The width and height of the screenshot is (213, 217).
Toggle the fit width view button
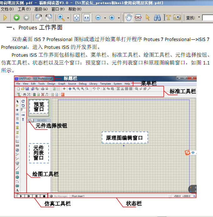coord(86,18)
